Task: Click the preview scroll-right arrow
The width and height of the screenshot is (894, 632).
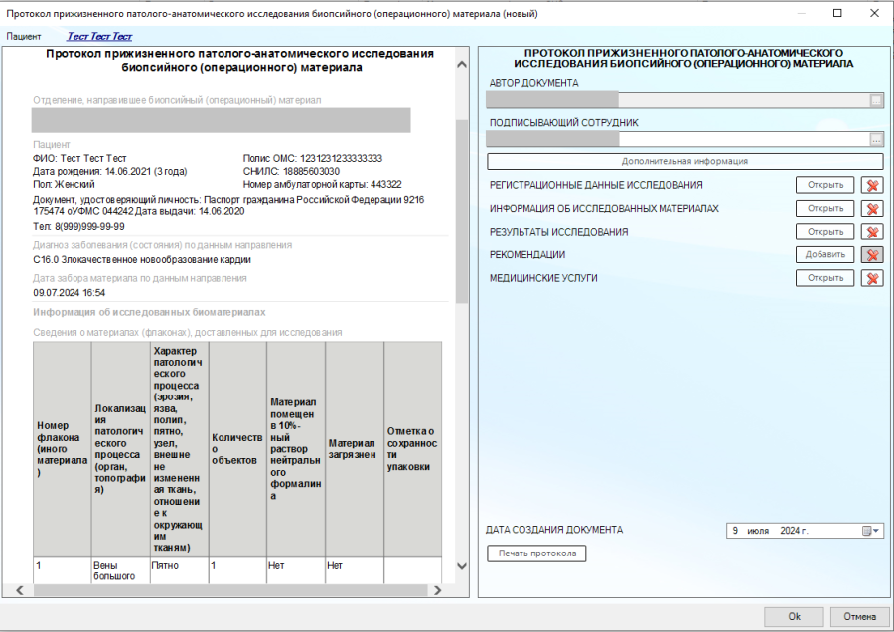Action: pyautogui.click(x=437, y=590)
